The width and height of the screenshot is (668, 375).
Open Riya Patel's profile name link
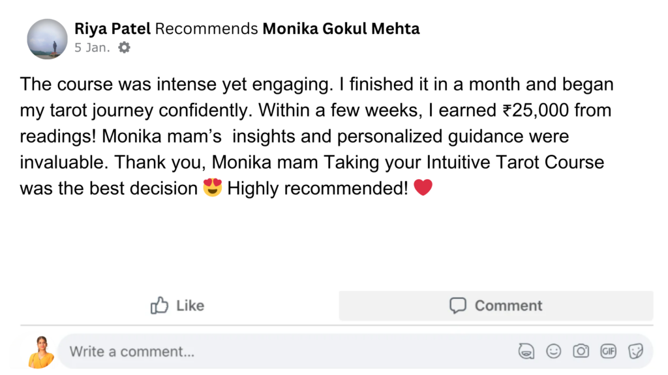[112, 29]
